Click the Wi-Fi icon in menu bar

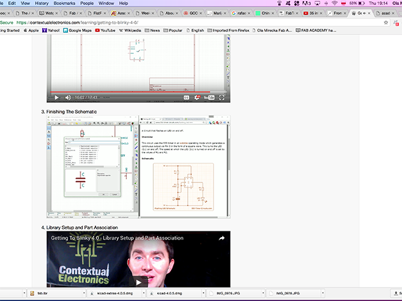(334, 3)
